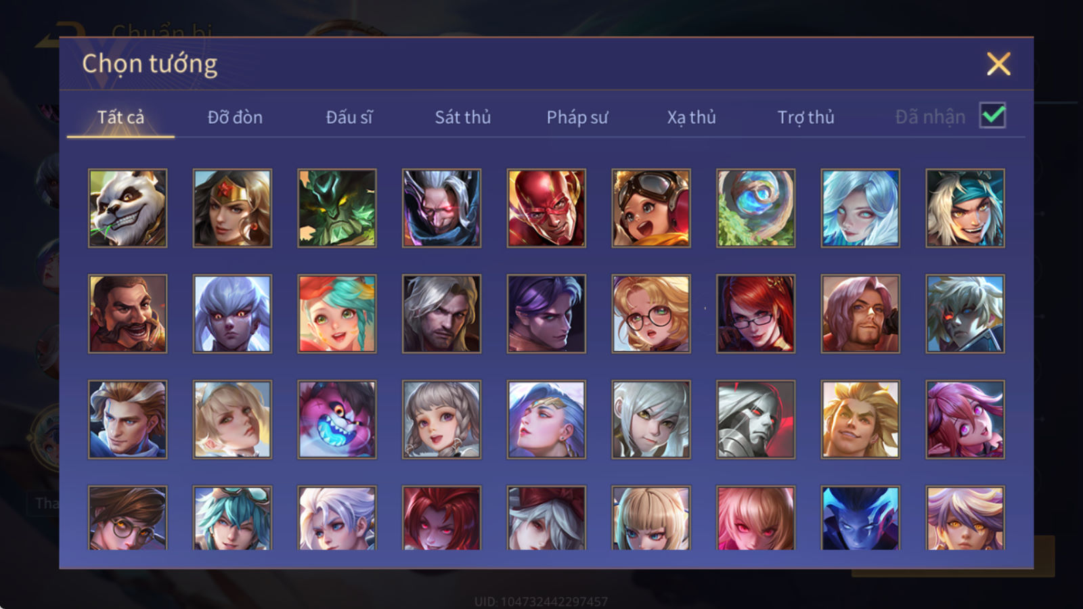Open the Trợ thủ tab
The height and width of the screenshot is (609, 1083).
click(x=805, y=117)
